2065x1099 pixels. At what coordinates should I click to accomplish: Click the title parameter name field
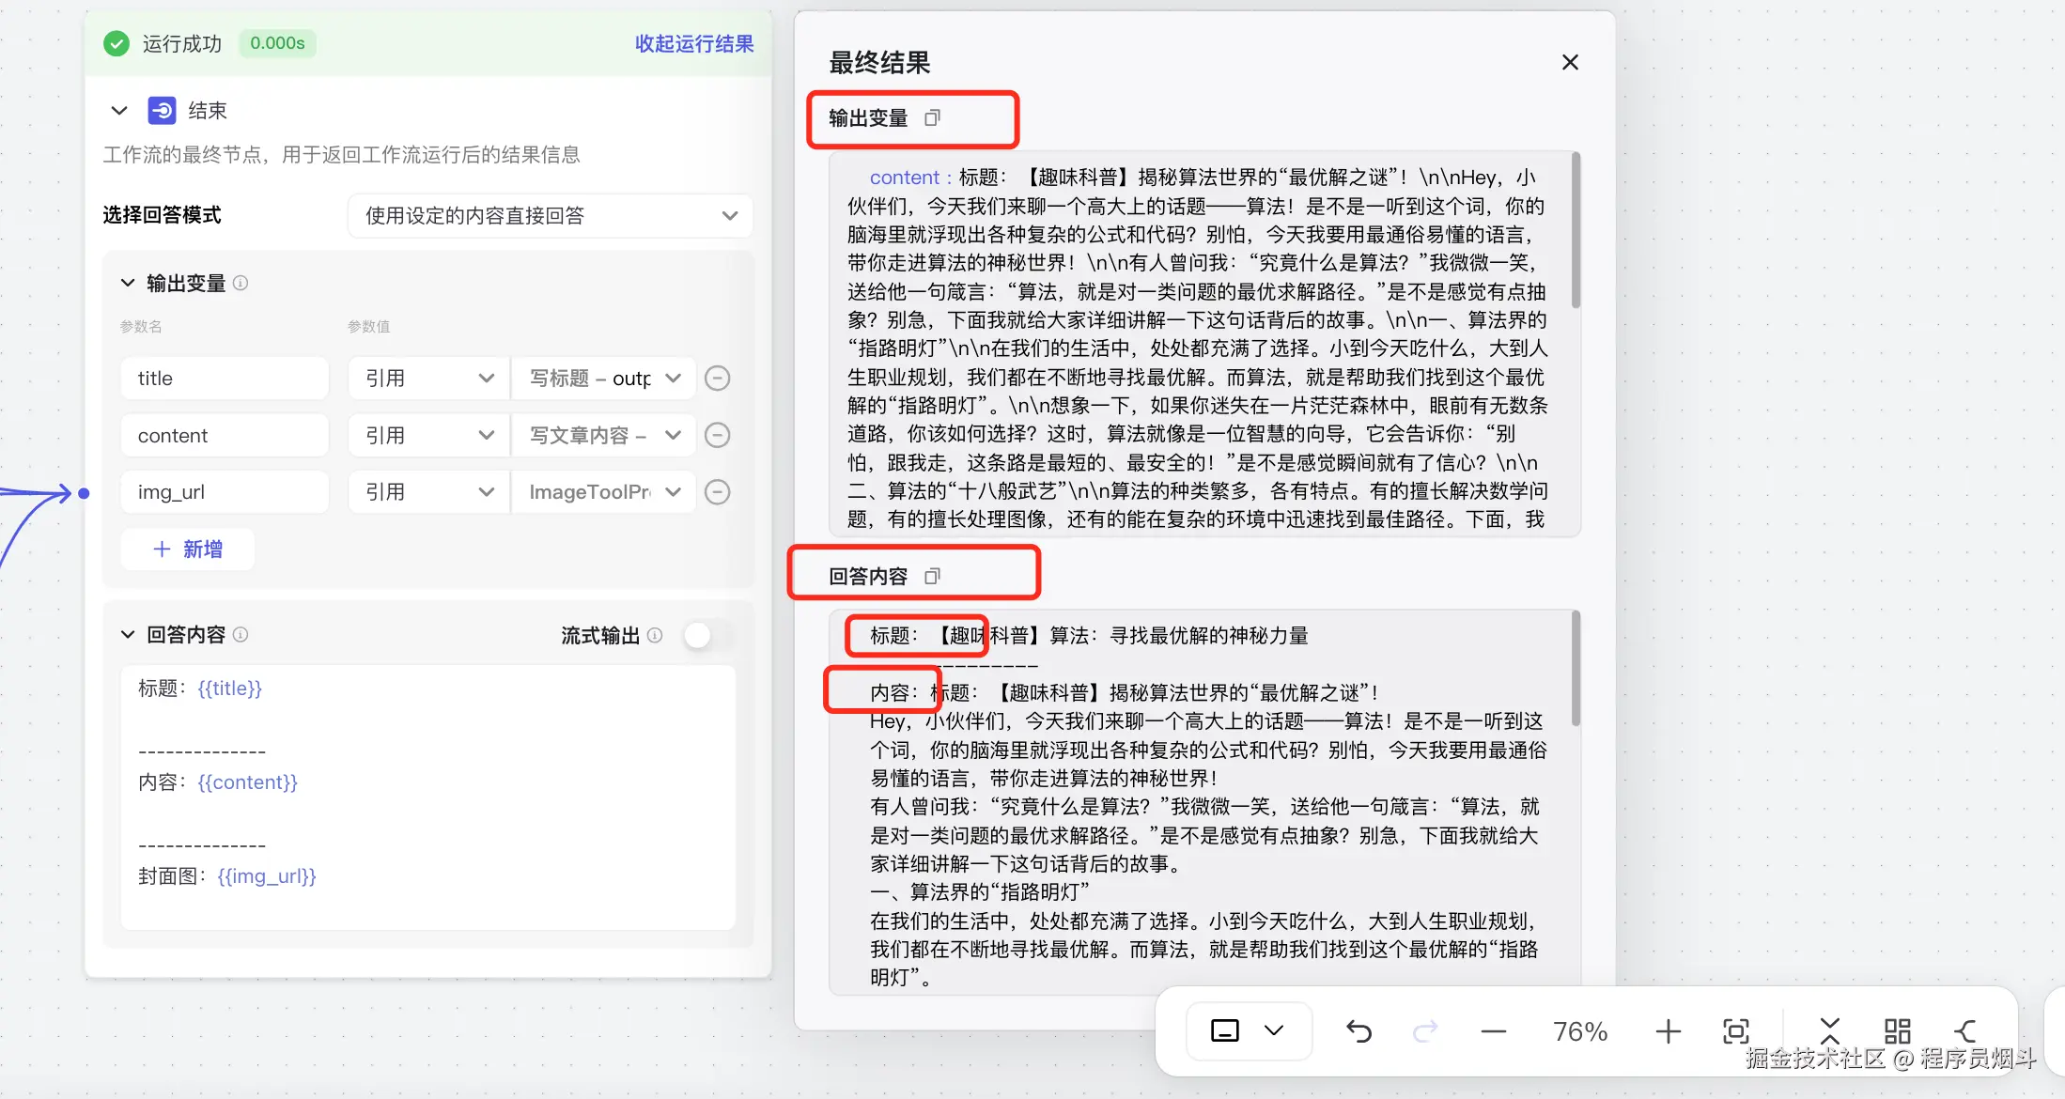[225, 379]
